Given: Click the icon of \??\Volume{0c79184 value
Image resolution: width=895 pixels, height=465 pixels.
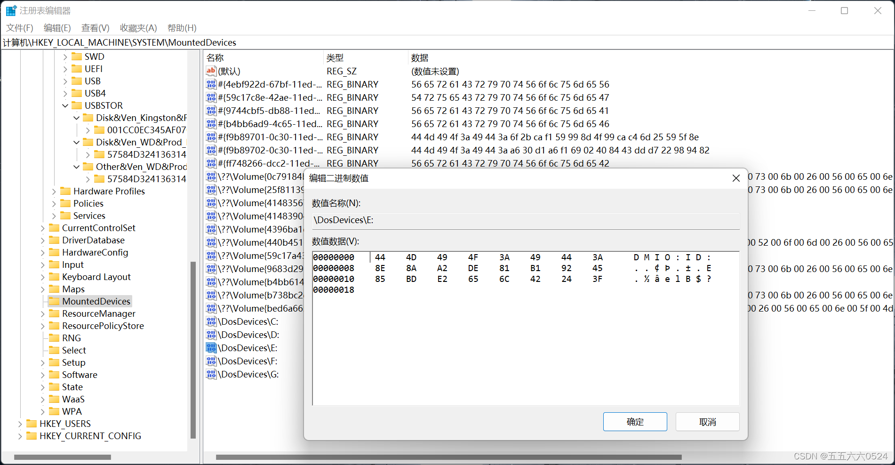Looking at the screenshot, I should pos(211,176).
